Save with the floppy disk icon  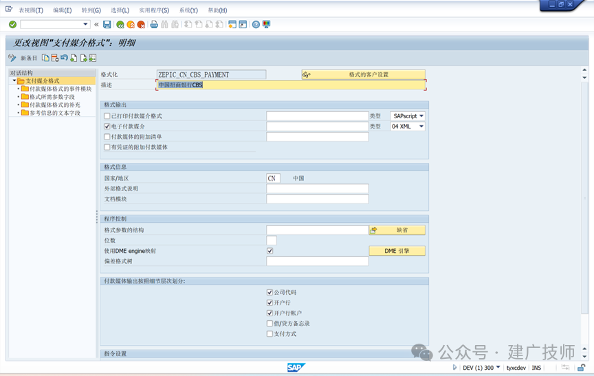107,25
